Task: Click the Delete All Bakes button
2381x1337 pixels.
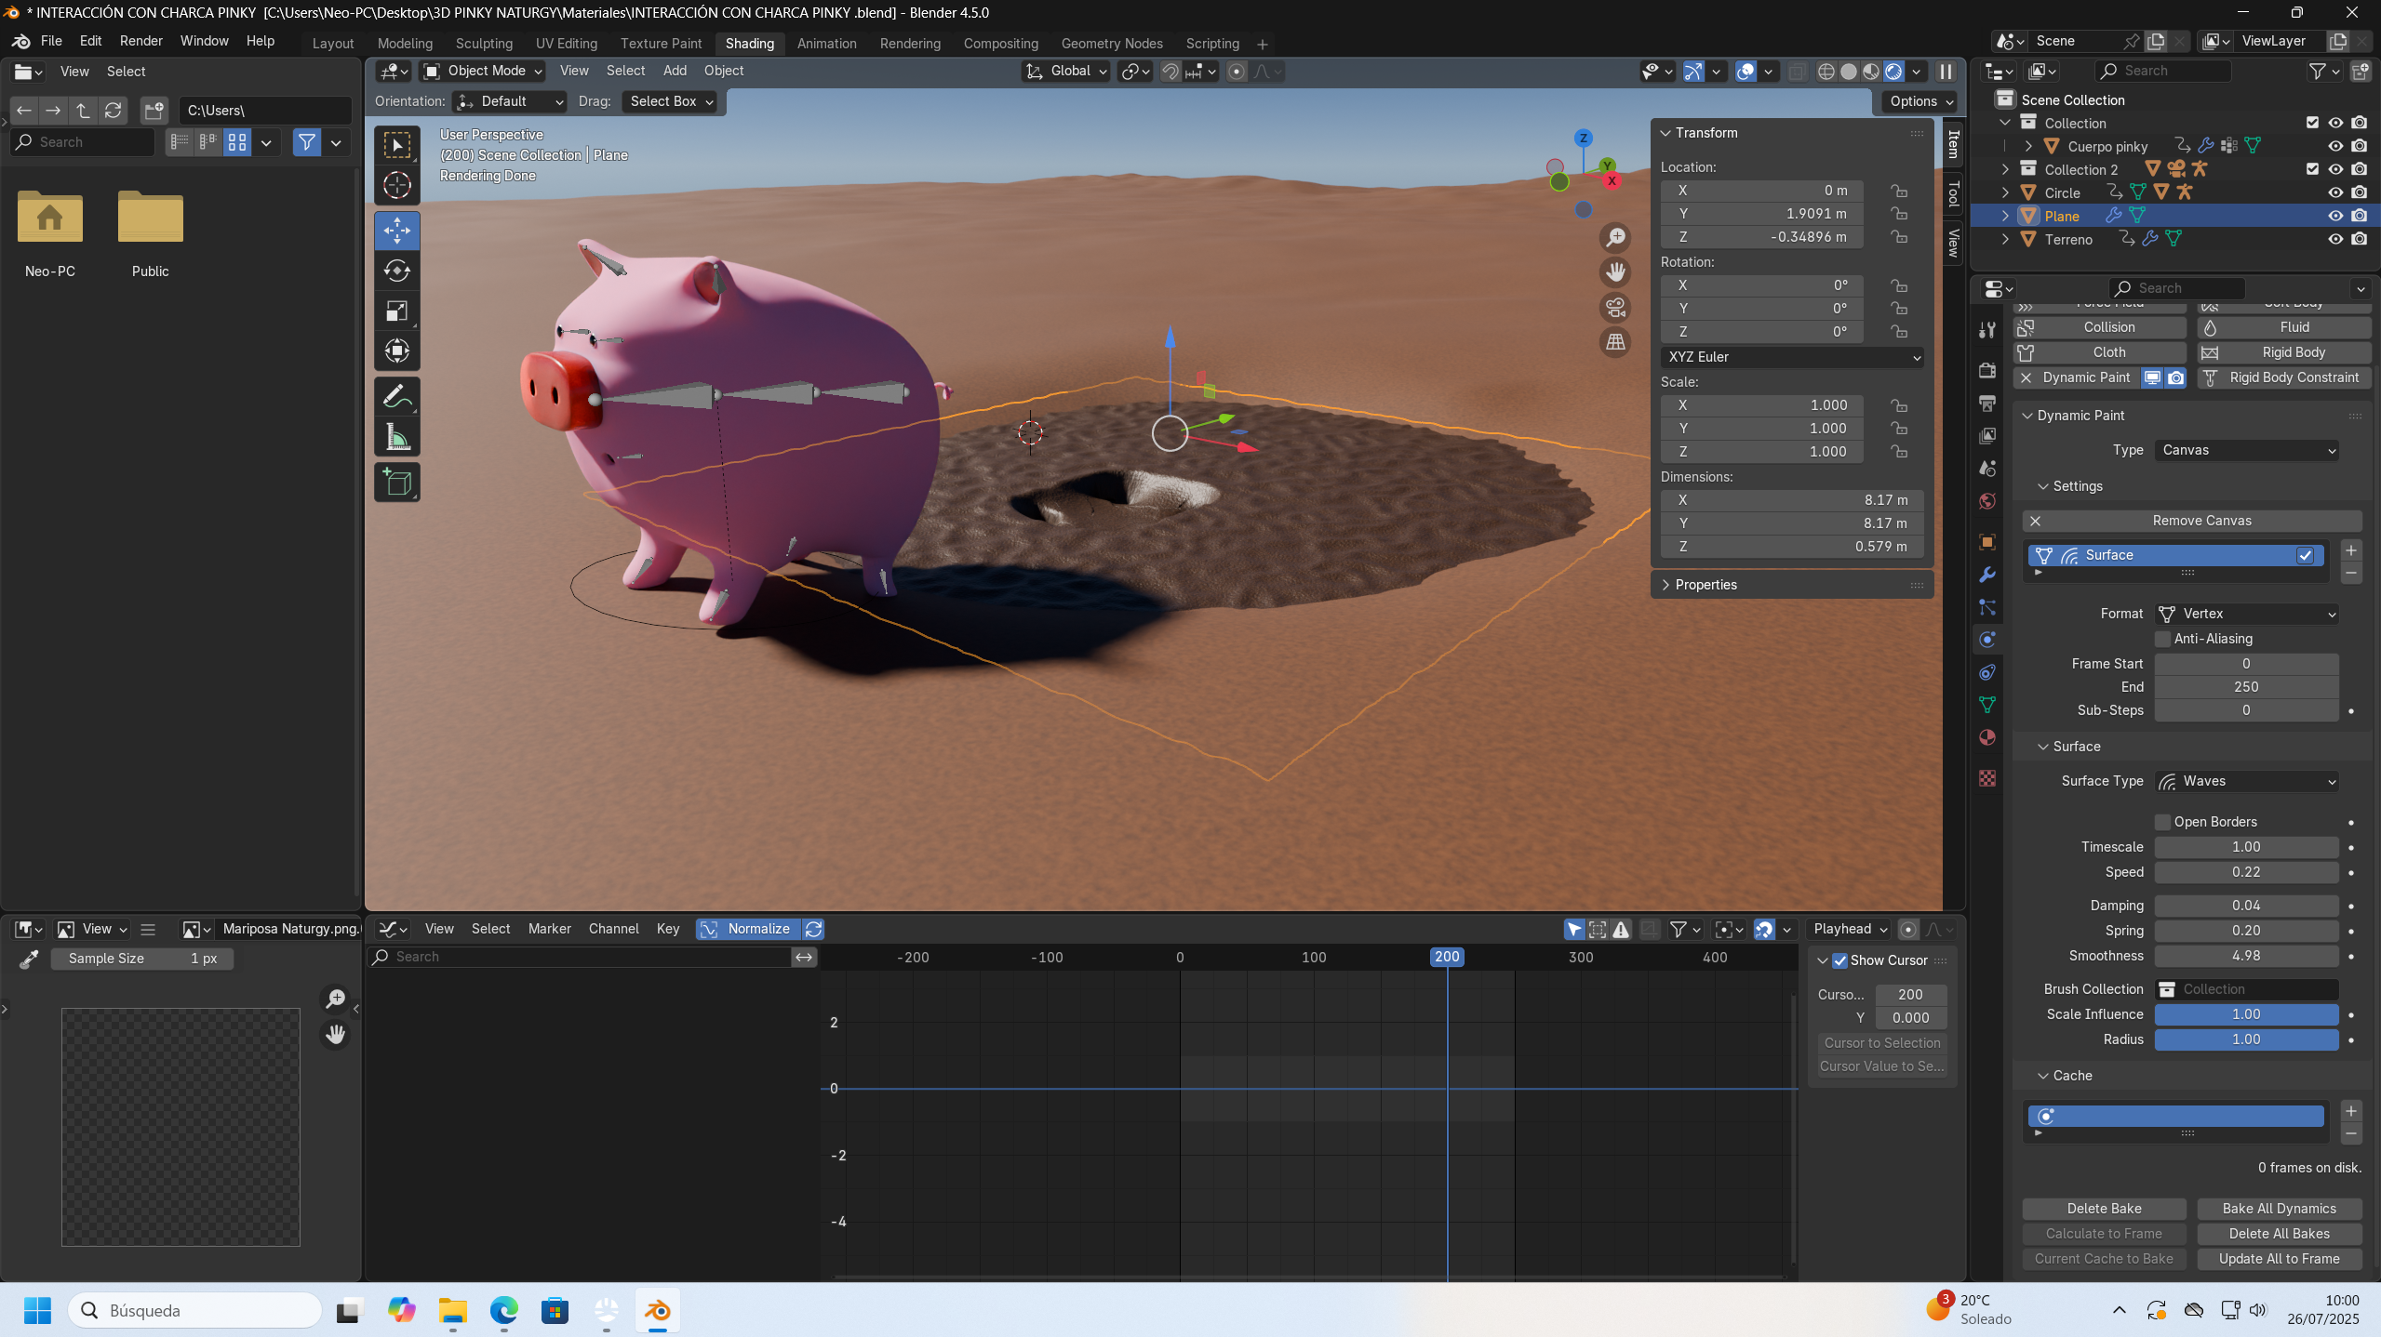Action: tap(2280, 1234)
